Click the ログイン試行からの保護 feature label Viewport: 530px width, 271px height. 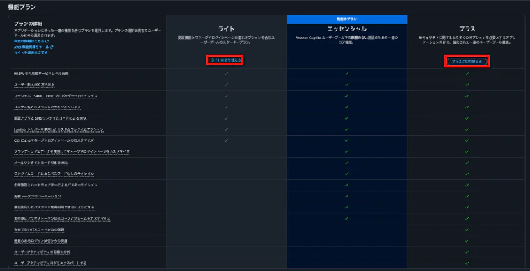[x=40, y=240]
